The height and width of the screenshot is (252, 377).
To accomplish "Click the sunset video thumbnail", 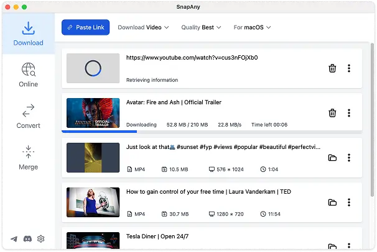I will point(93,158).
